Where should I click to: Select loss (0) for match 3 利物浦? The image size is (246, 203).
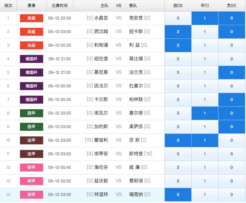[x=232, y=45]
